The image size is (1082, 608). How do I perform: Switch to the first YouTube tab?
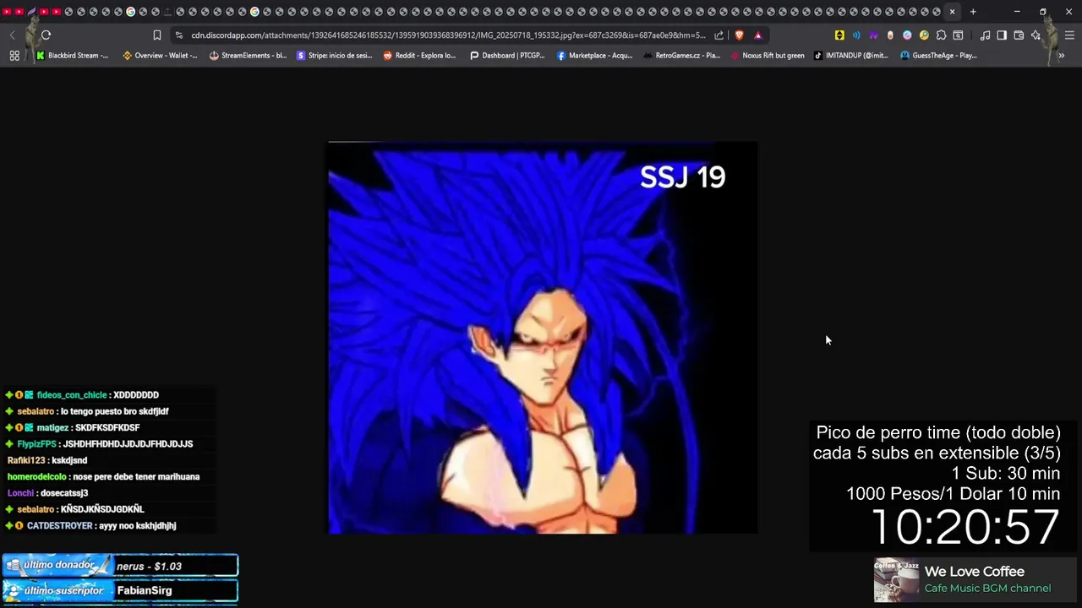[7, 12]
